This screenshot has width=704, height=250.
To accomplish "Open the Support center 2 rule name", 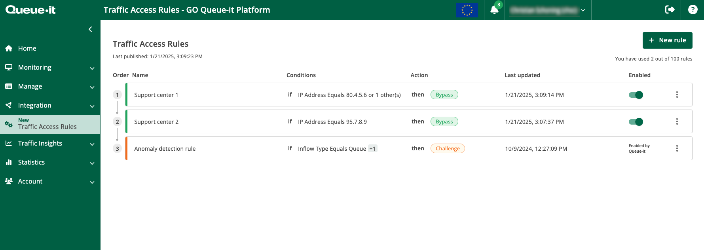I will point(156,122).
